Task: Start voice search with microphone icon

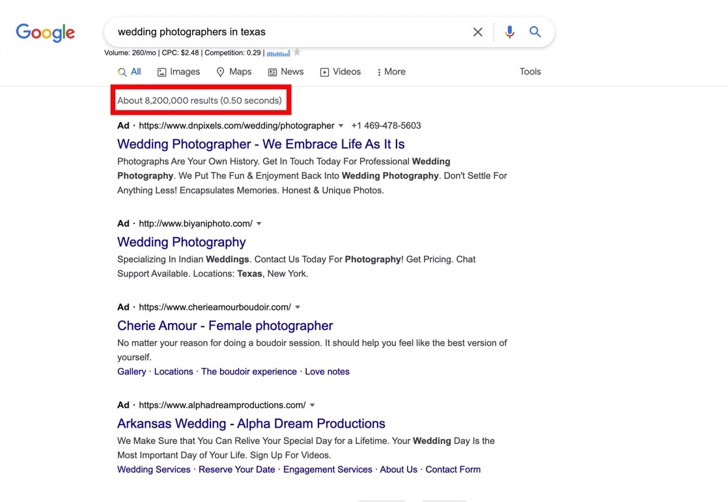Action: 509,31
